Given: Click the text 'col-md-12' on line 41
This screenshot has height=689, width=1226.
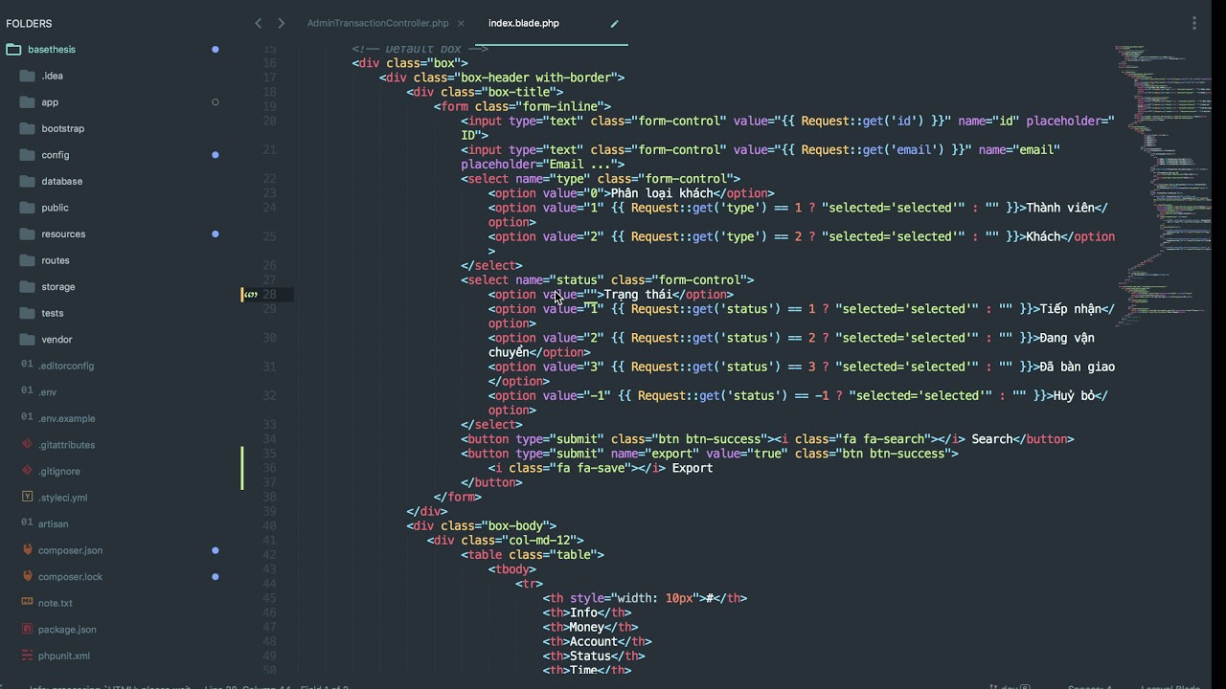Looking at the screenshot, I should [539, 541].
